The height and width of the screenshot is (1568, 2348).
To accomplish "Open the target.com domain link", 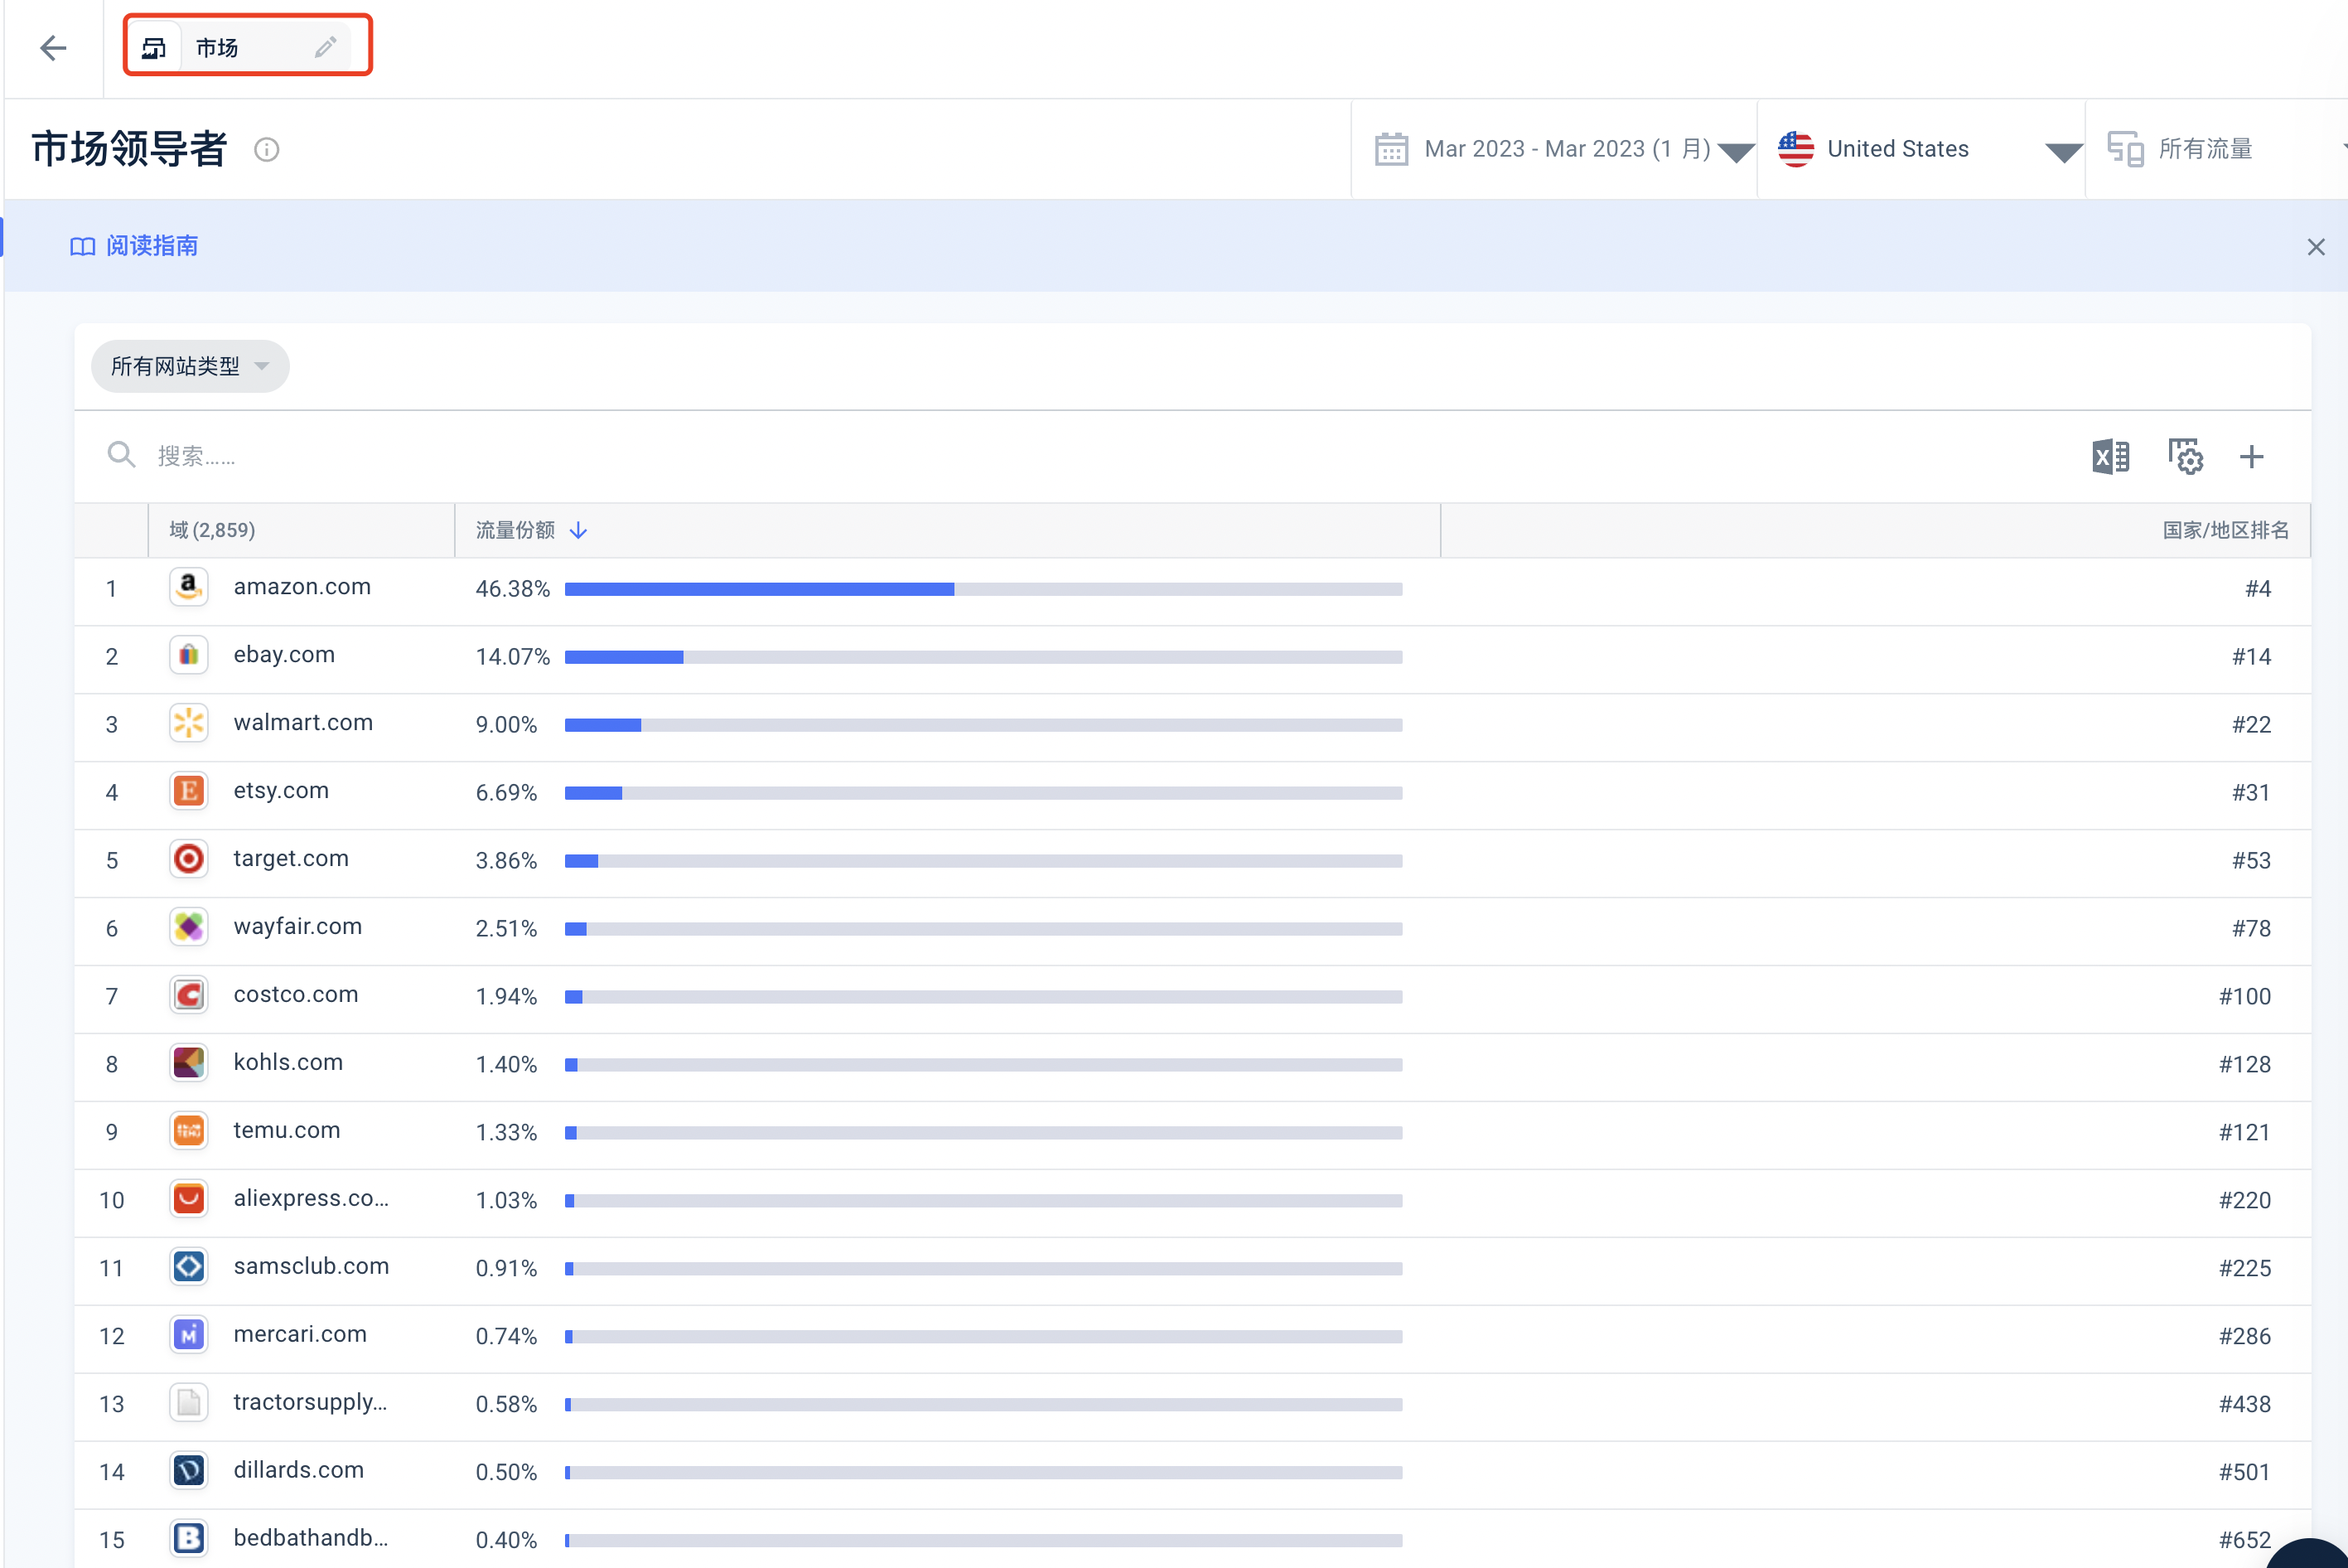I will [x=291, y=859].
